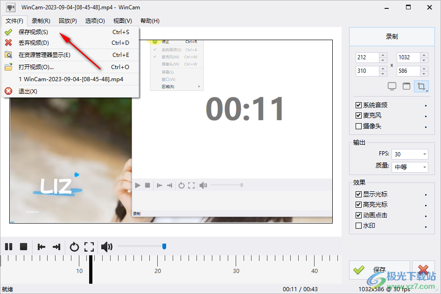
Task: Toggle the 高亮光标 checkbox
Action: click(x=358, y=205)
